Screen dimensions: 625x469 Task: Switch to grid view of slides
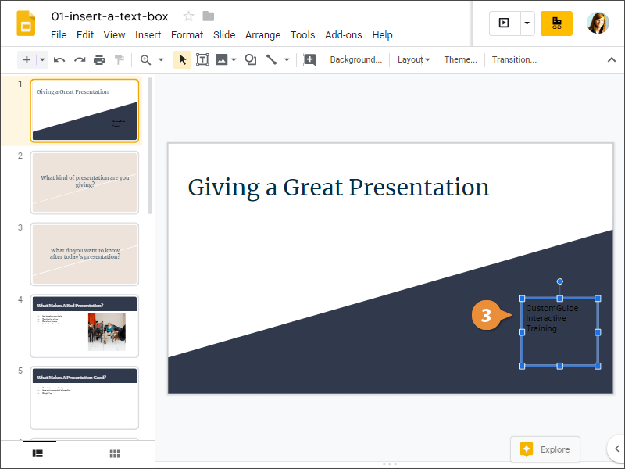pyautogui.click(x=114, y=454)
